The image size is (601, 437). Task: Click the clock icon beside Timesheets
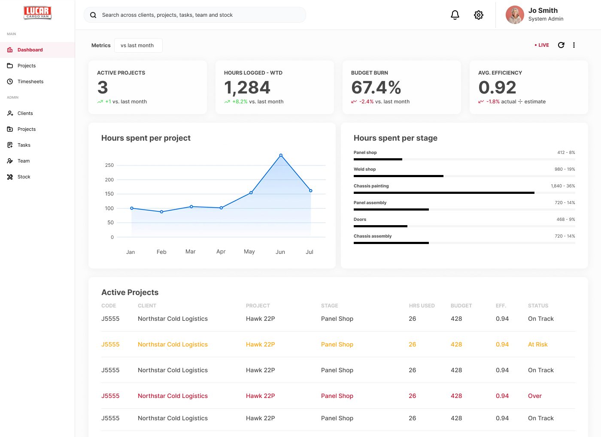[10, 81]
